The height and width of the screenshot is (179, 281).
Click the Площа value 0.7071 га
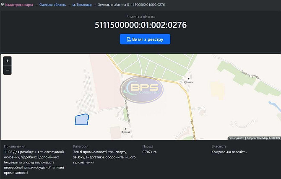[x=150, y=163]
